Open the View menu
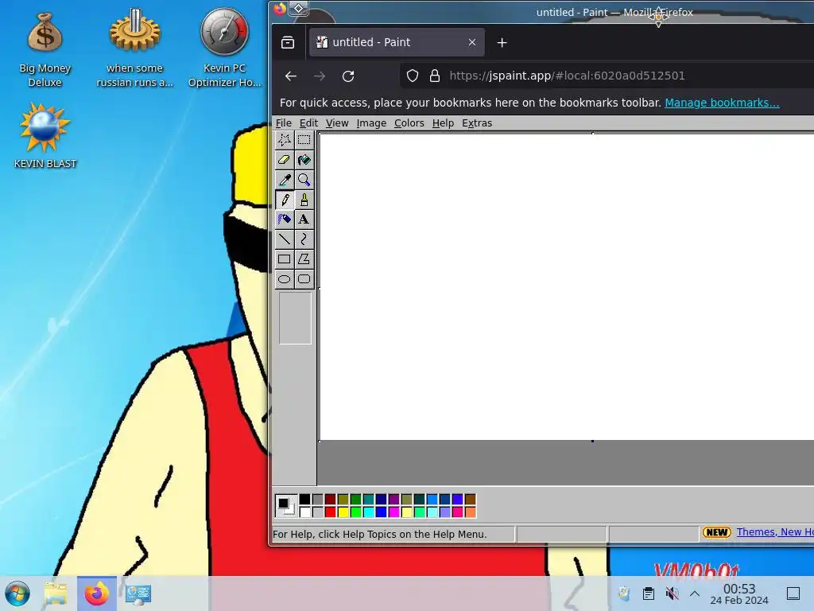This screenshot has height=611, width=814. click(337, 123)
